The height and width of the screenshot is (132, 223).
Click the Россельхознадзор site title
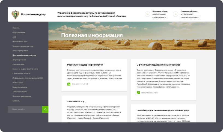(33, 14)
